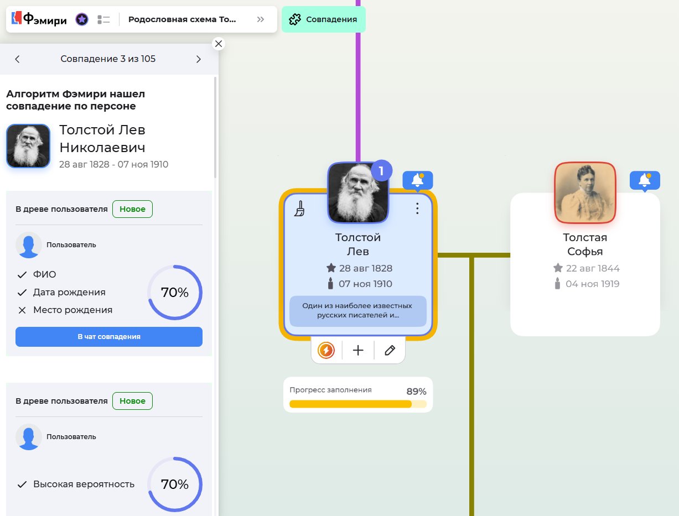Click Совпадение 3 из 105 counter

108,59
